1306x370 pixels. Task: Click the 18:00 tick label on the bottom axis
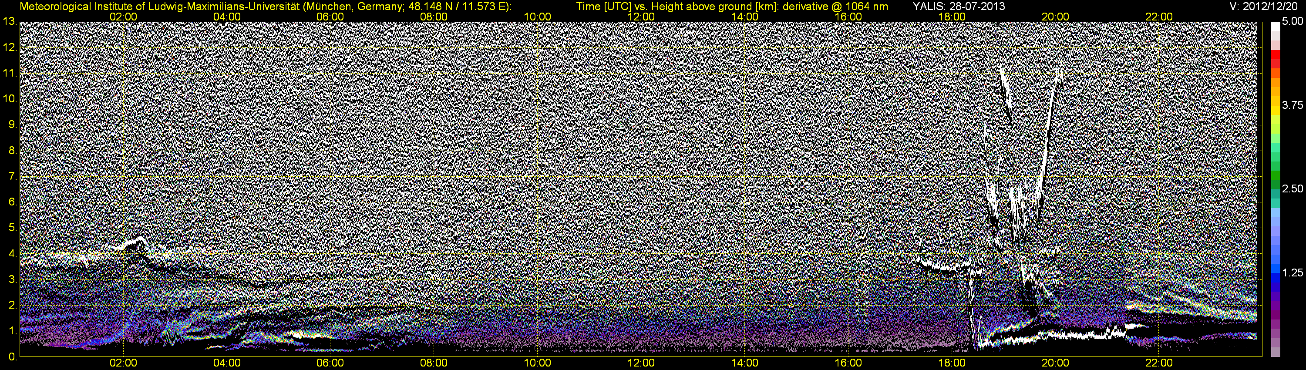(x=952, y=363)
